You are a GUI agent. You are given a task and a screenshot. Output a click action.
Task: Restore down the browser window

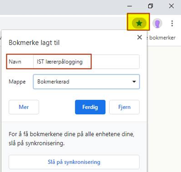[x=150, y=6]
